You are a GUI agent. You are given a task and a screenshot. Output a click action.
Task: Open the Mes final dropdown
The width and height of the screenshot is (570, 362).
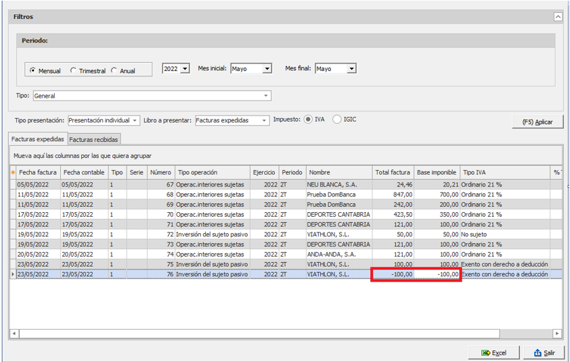click(351, 69)
